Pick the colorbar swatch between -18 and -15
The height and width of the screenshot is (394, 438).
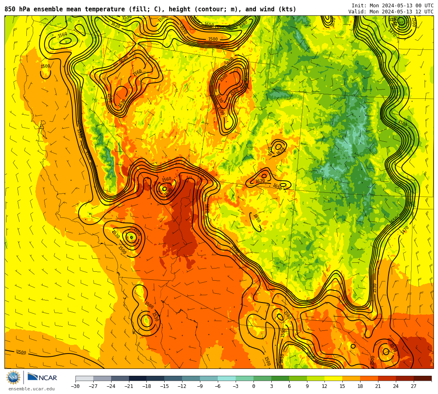point(156,378)
